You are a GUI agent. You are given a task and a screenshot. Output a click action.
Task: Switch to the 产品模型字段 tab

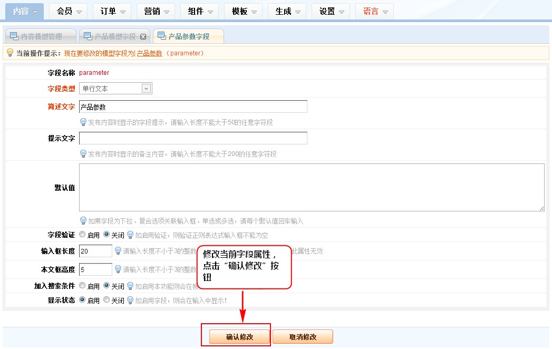click(114, 36)
